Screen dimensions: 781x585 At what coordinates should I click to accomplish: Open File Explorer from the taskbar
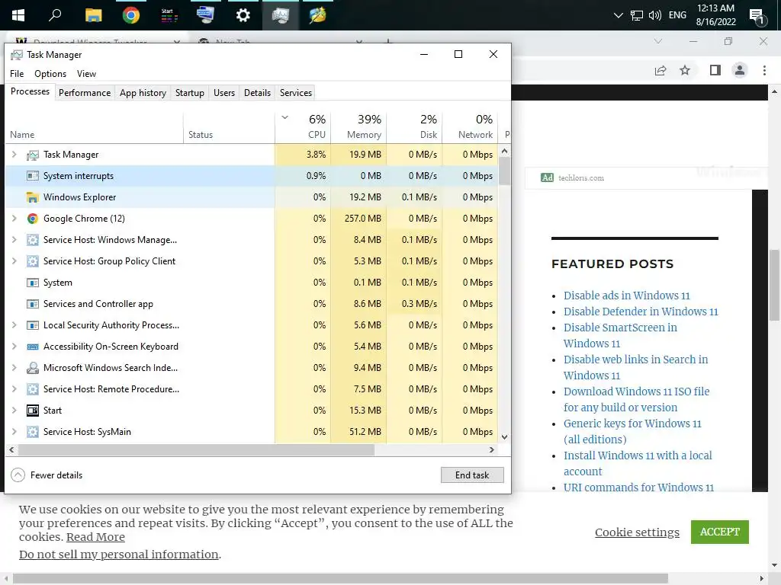93,15
